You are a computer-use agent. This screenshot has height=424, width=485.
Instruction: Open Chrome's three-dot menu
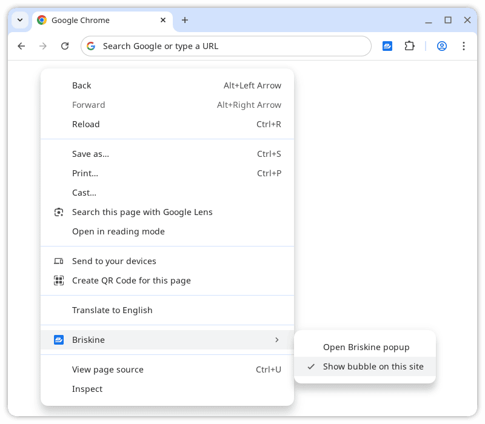[x=463, y=46]
